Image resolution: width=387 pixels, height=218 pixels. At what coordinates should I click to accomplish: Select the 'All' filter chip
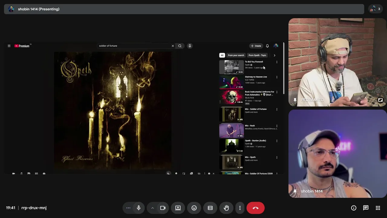click(x=222, y=55)
